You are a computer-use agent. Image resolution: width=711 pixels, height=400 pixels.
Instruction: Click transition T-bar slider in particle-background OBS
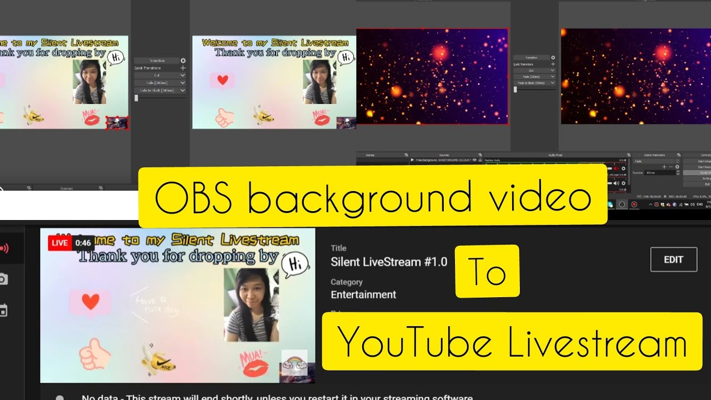515,89
